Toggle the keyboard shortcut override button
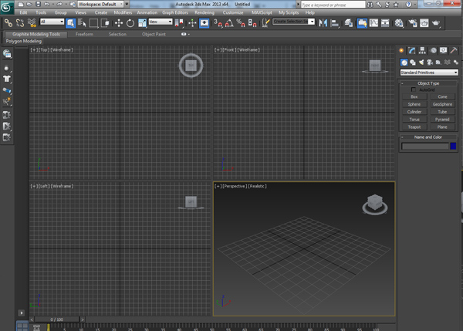 pos(204,22)
